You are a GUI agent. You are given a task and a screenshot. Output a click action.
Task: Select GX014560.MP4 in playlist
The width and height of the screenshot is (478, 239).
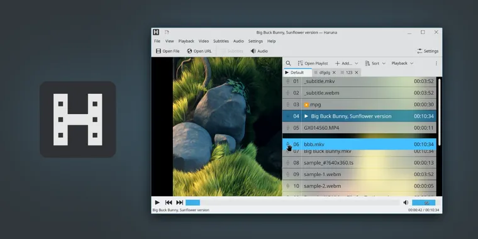(359, 128)
